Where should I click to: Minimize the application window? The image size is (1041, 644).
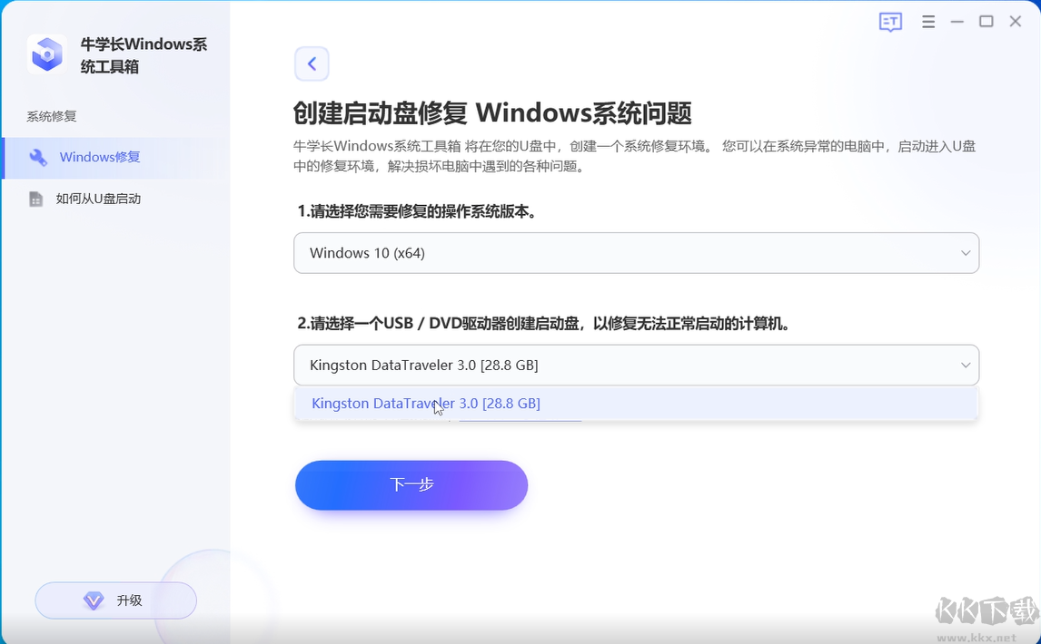[957, 21]
